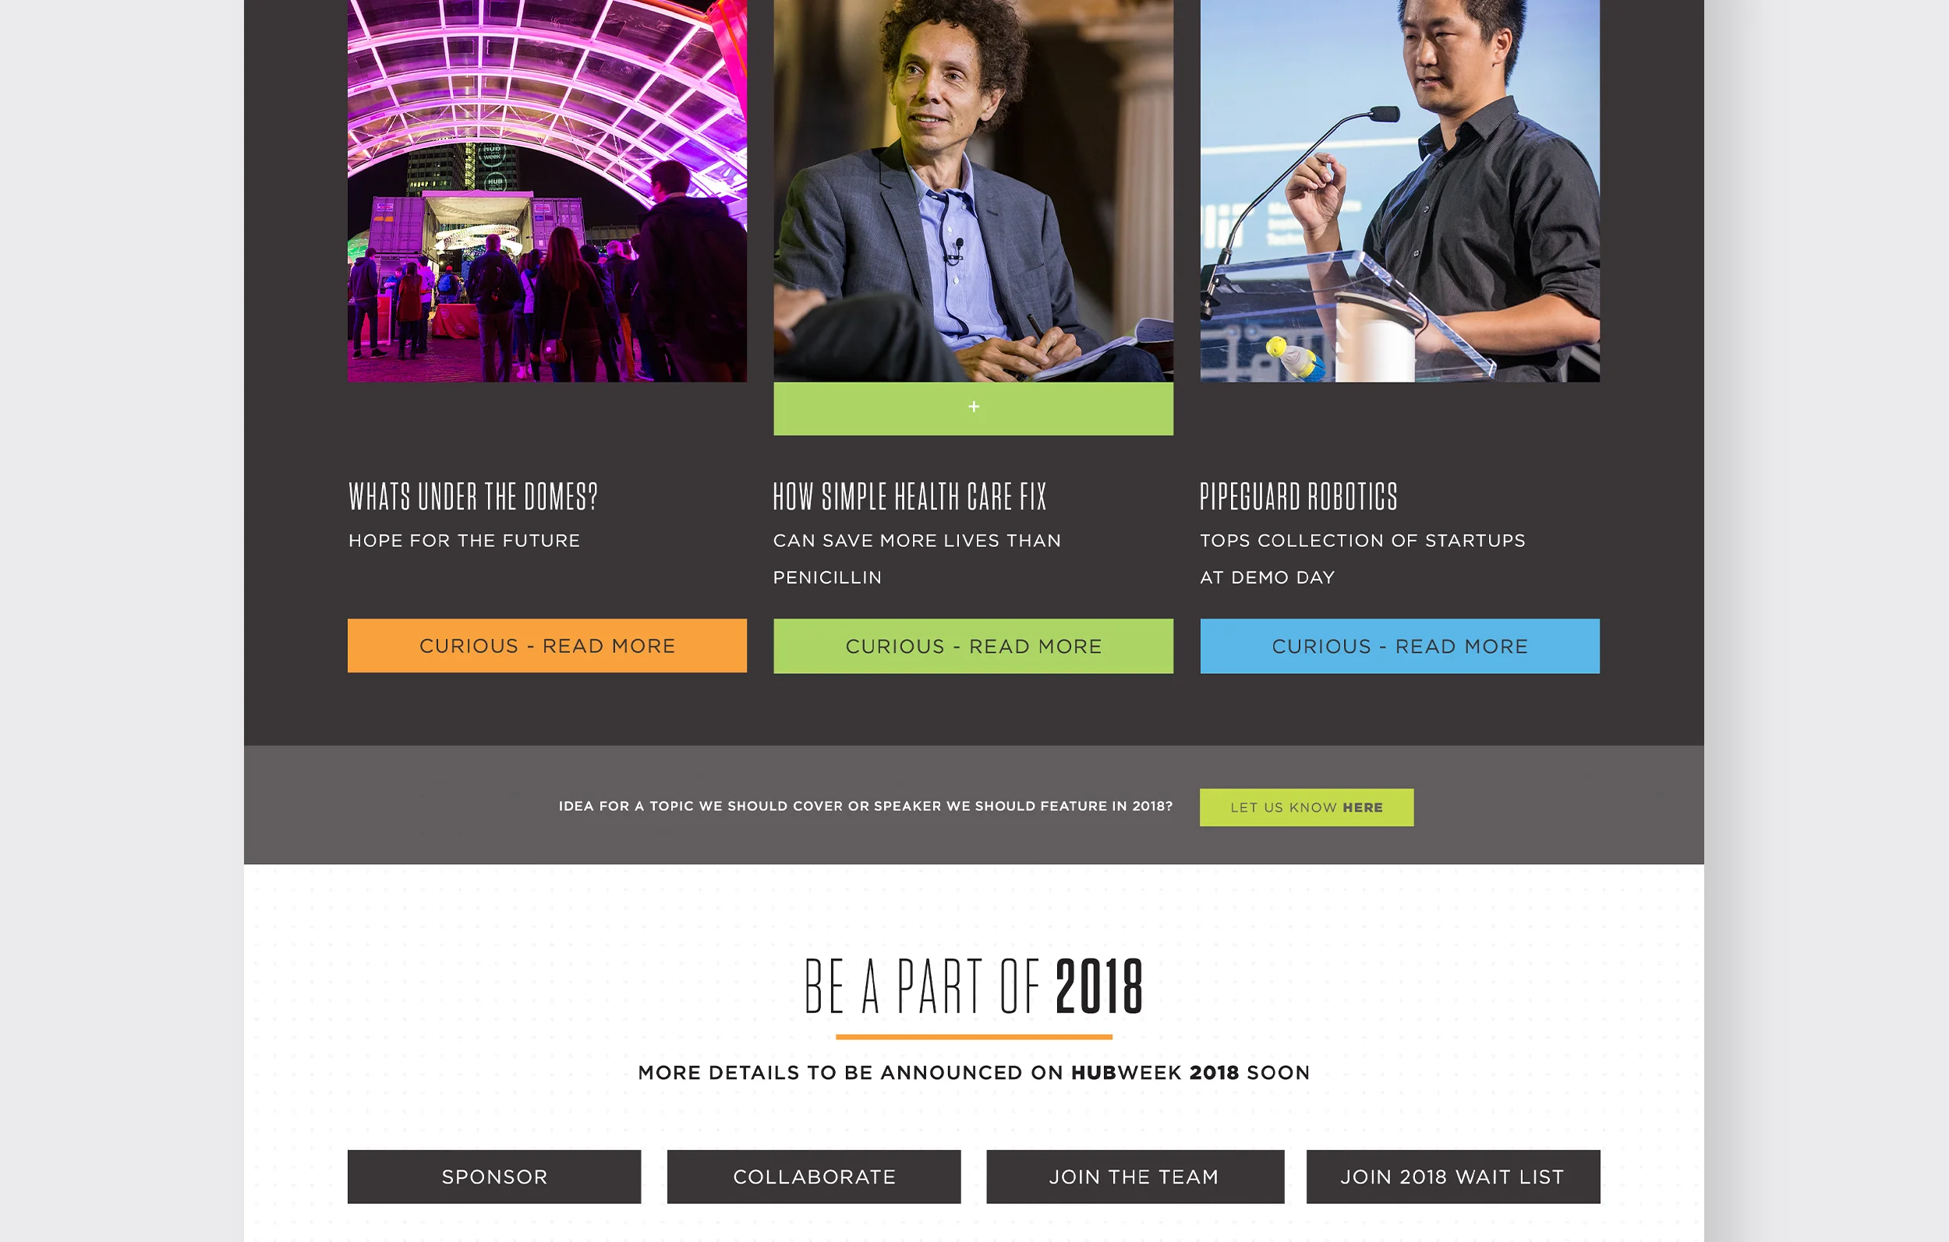Open green Curious - Read More button

[x=973, y=646]
